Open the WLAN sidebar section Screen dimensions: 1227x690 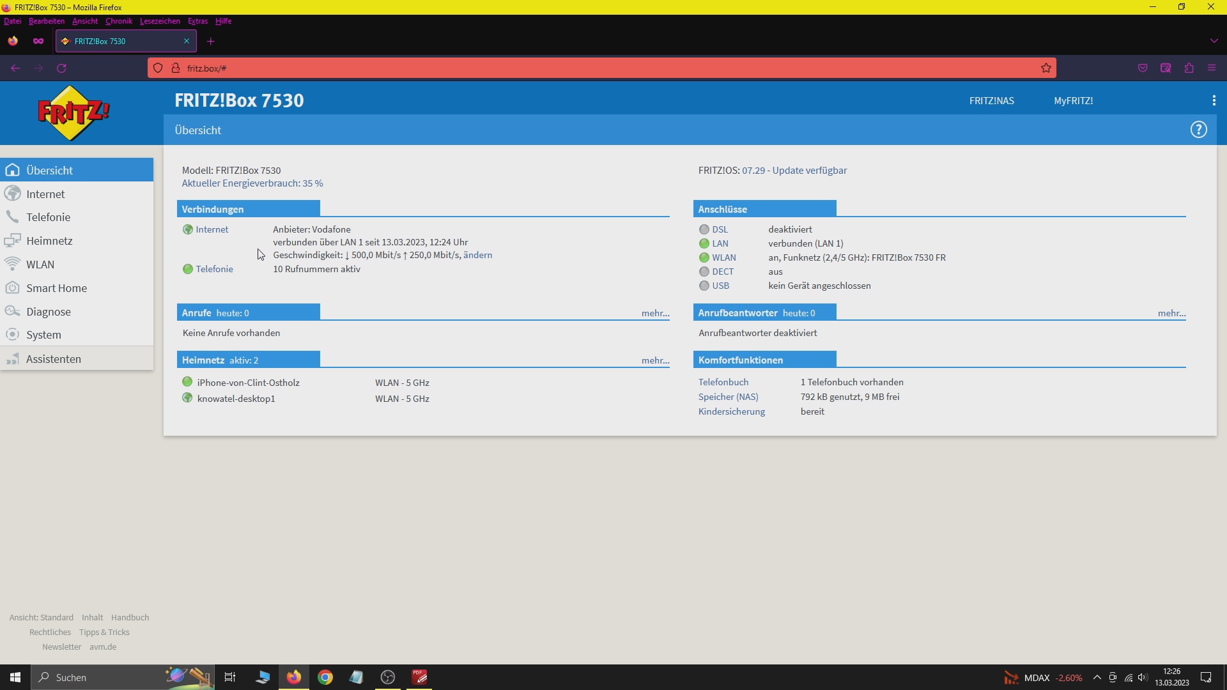point(40,264)
